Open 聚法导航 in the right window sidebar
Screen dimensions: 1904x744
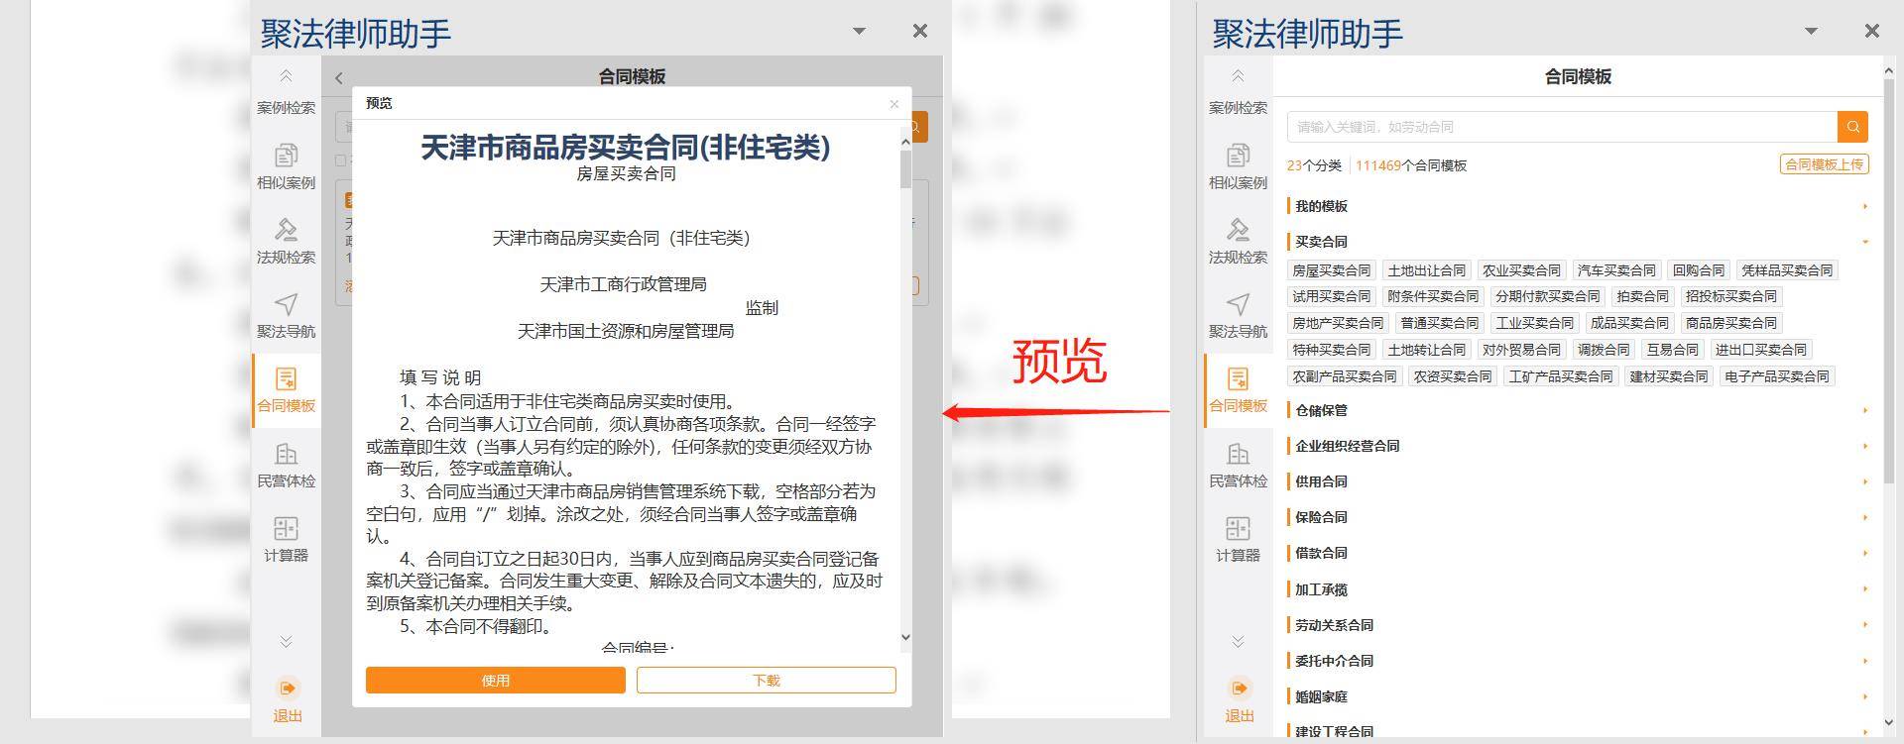click(1238, 315)
